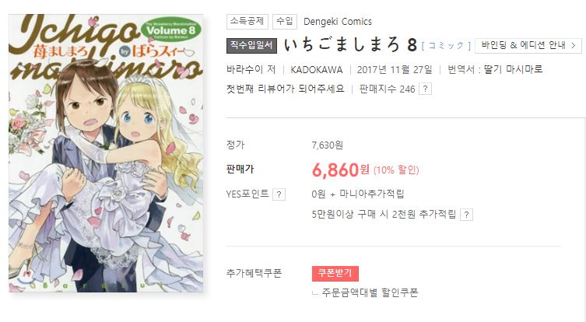
Task: Select the 소득공제 tag
Action: [x=247, y=22]
